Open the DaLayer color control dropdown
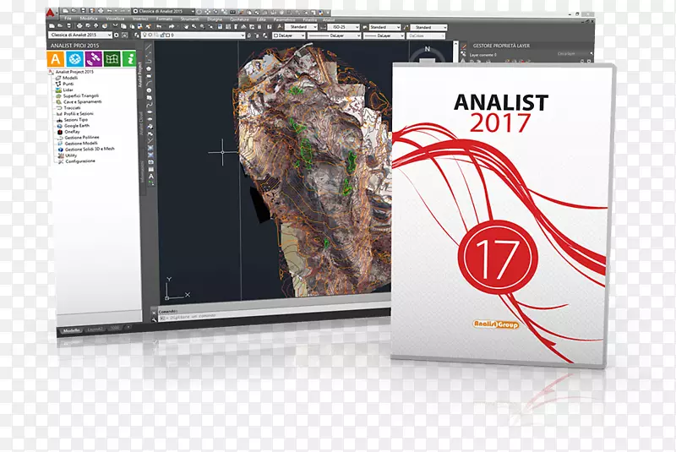This screenshot has width=676, height=452. 289,35
